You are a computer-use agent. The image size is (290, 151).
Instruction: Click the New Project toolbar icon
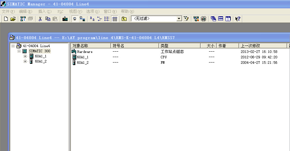pyautogui.click(x=6, y=19)
